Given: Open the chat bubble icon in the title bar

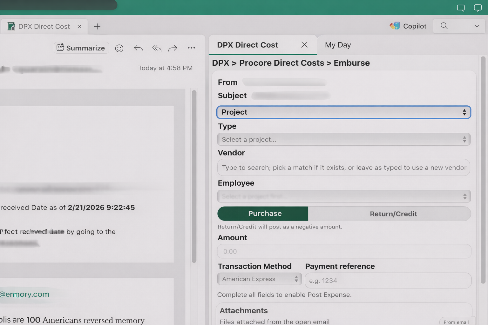Looking at the screenshot, I should click(461, 8).
